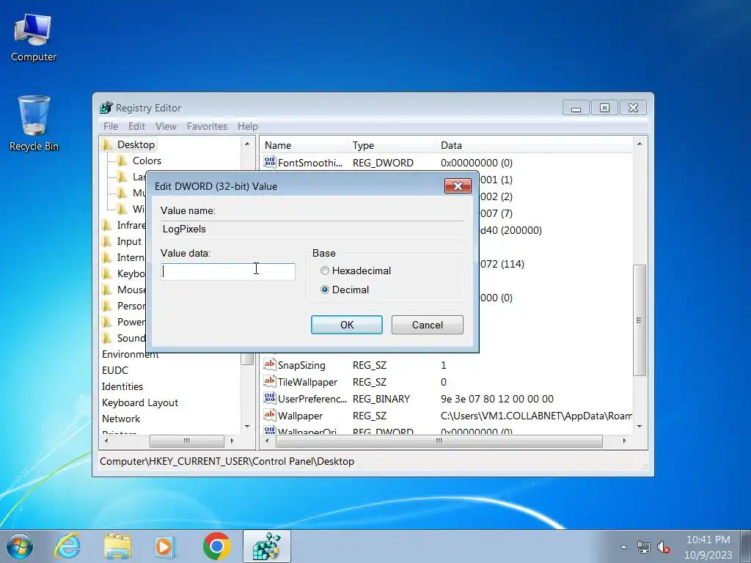
Task: Select the Environment tree key
Action: (x=131, y=354)
